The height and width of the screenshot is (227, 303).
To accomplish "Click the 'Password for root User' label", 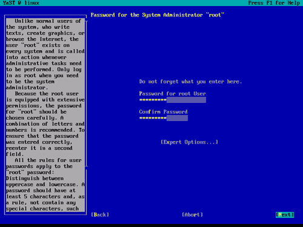I will pos(173,94).
